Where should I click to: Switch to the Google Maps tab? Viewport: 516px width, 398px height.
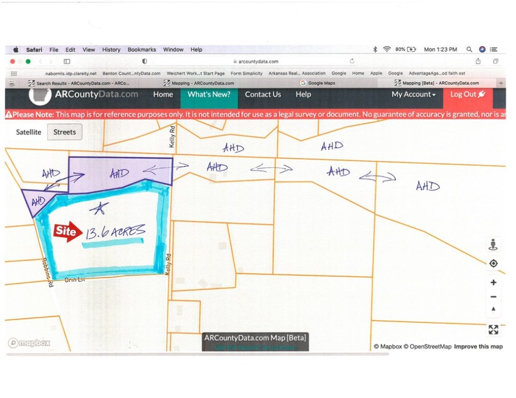318,83
